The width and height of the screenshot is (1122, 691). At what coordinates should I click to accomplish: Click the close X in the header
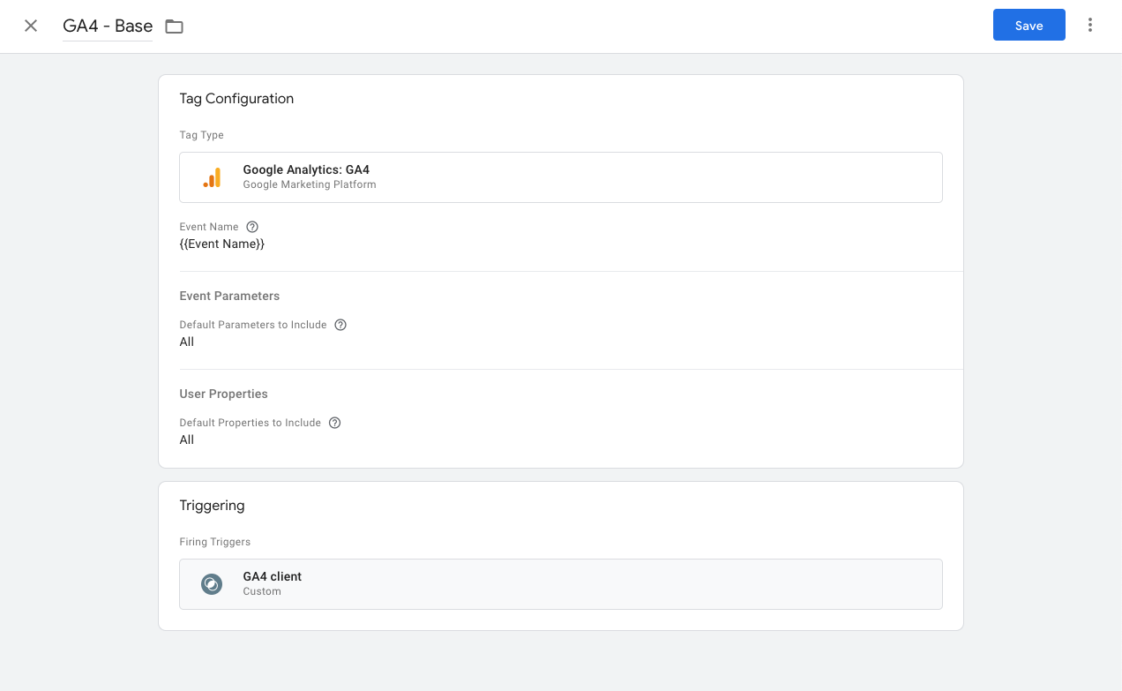tap(31, 26)
